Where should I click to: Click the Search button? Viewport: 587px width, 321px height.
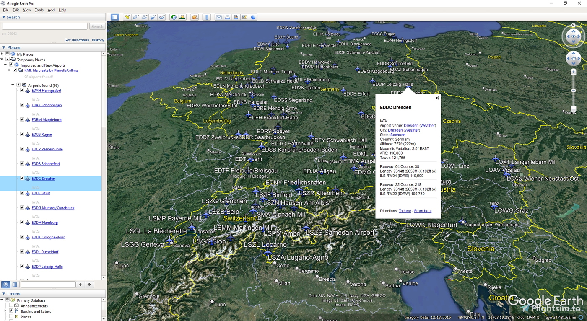[x=97, y=26]
